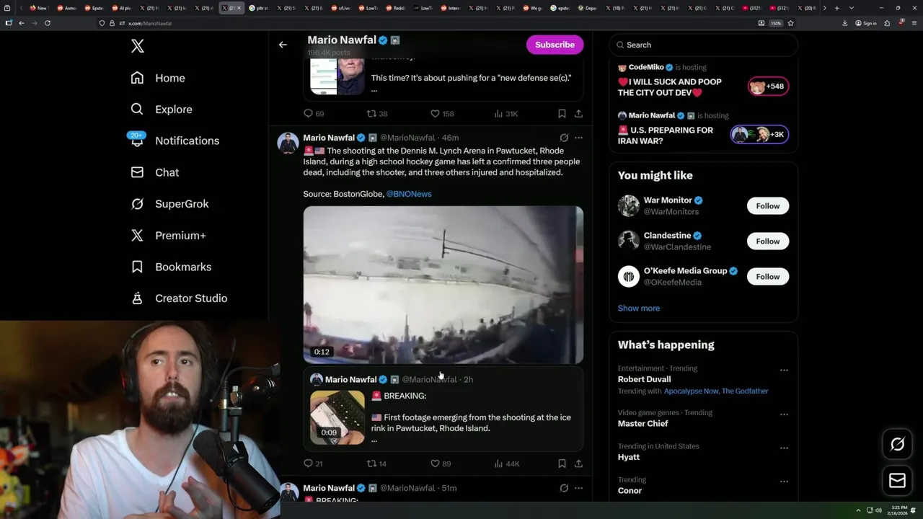Reload the page in the browser

(48, 23)
